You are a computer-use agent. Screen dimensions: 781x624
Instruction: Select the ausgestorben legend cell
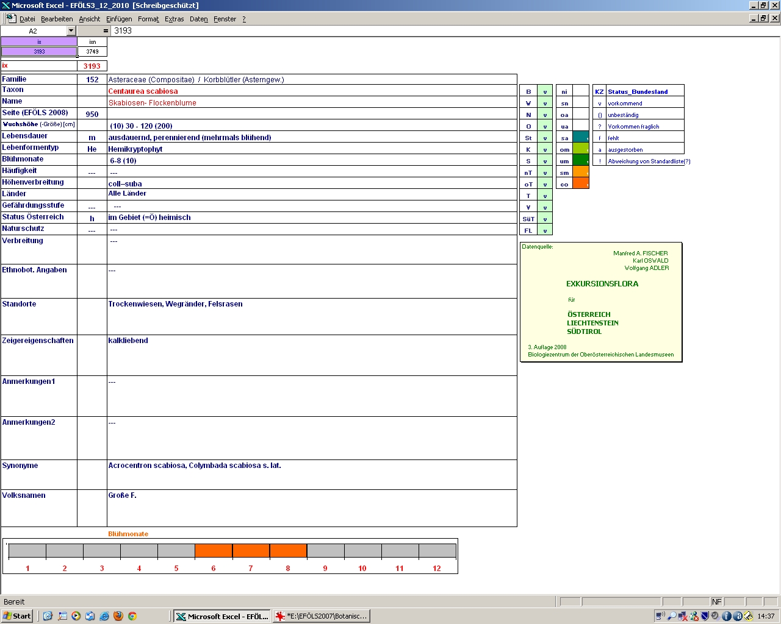(x=645, y=149)
